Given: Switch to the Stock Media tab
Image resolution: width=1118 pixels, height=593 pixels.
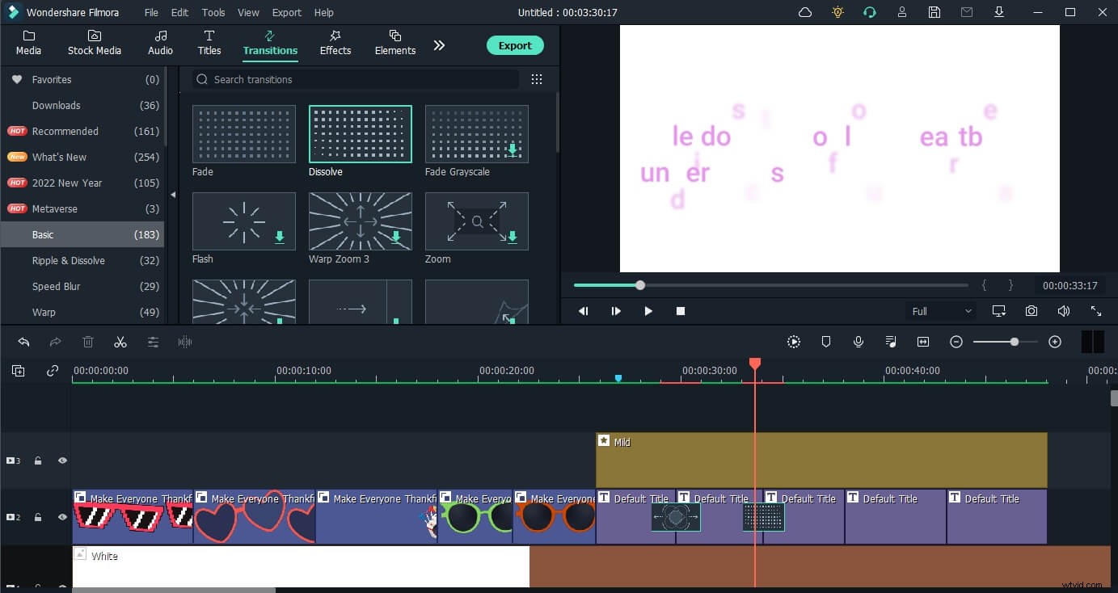Looking at the screenshot, I should 95,43.
